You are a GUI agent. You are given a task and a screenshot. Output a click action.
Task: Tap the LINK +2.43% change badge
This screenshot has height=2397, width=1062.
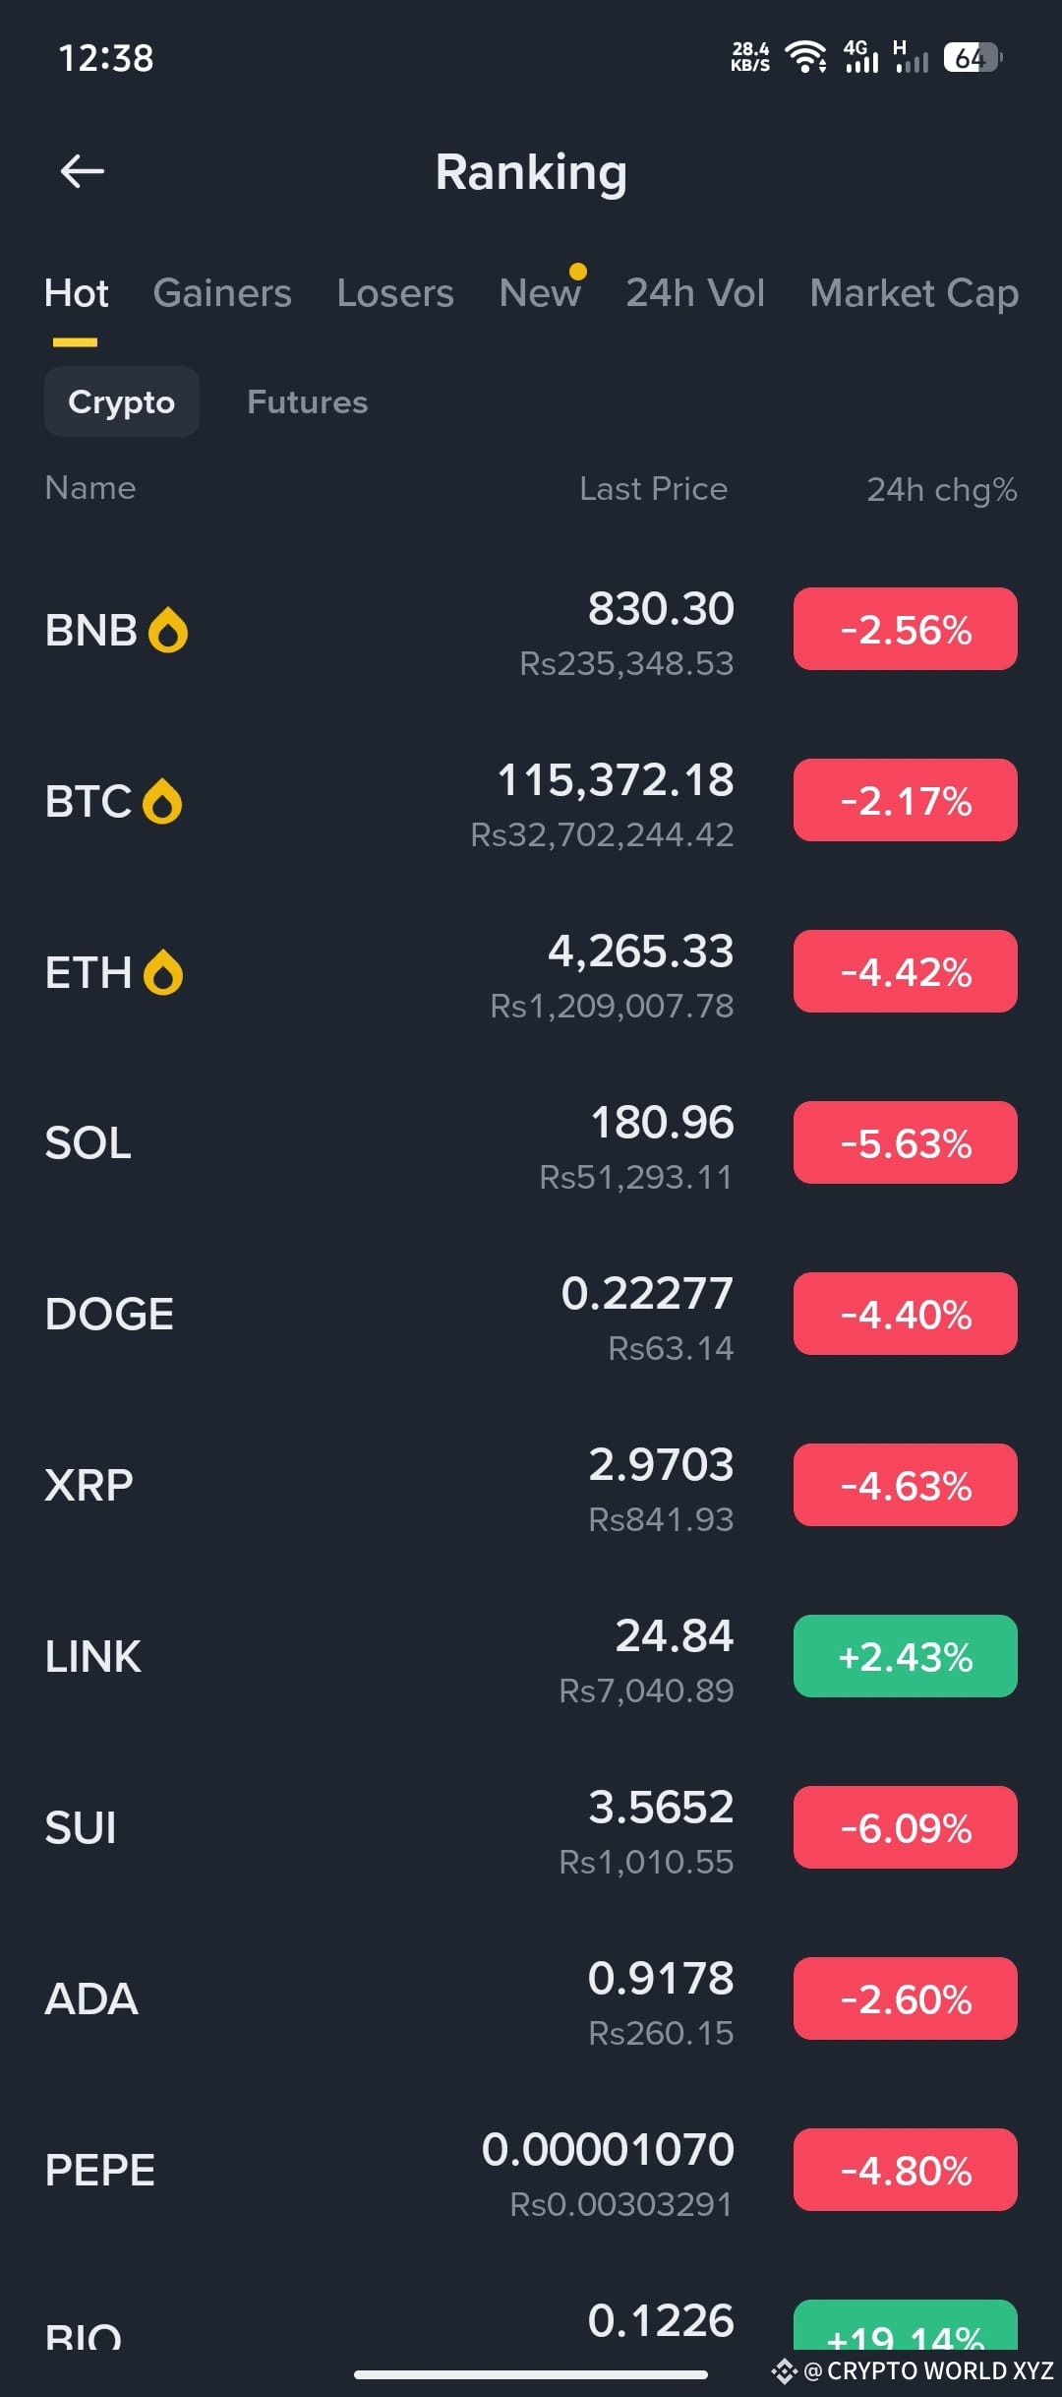click(906, 1656)
